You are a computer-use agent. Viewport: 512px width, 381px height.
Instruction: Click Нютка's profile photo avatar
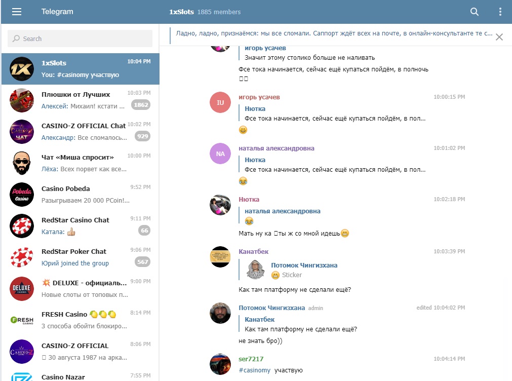pos(220,205)
